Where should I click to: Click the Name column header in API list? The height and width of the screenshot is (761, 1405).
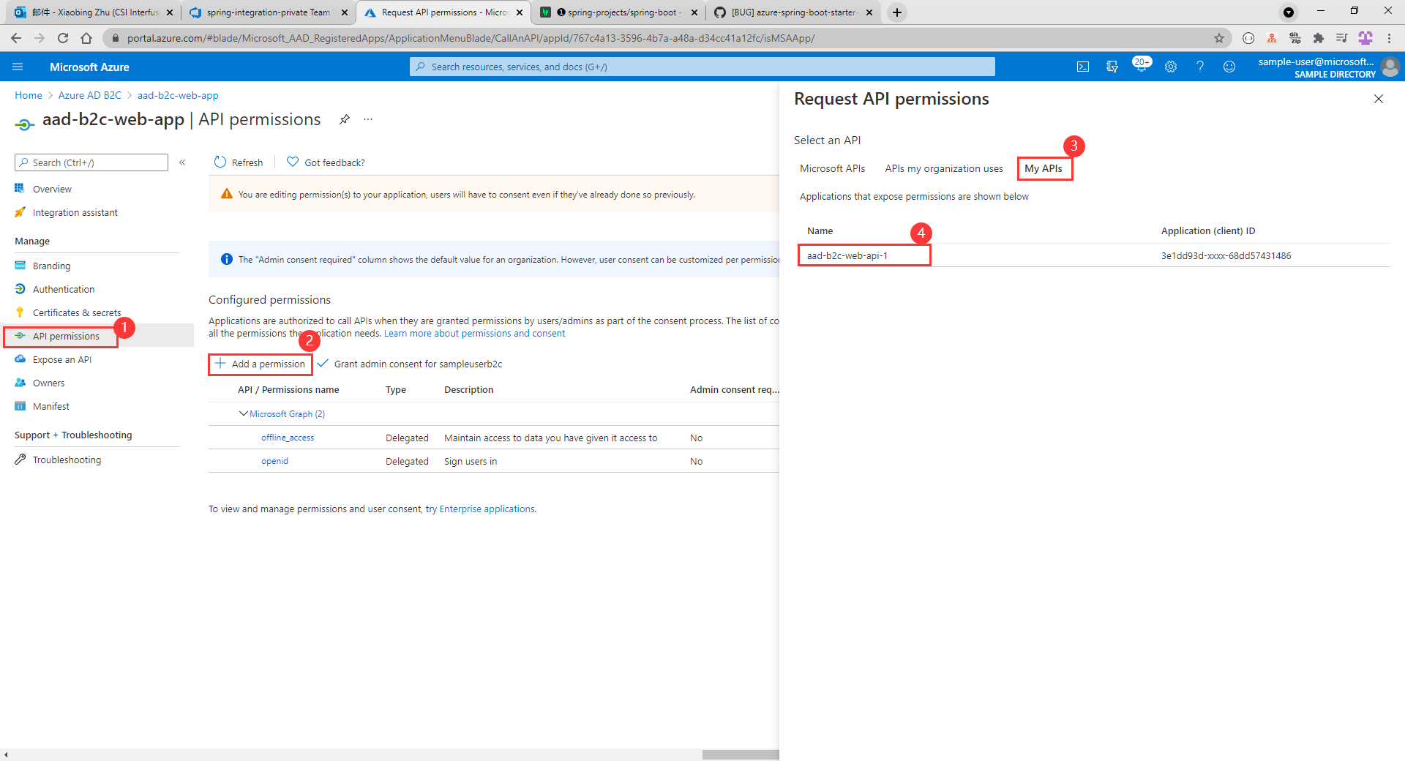pyautogui.click(x=820, y=230)
